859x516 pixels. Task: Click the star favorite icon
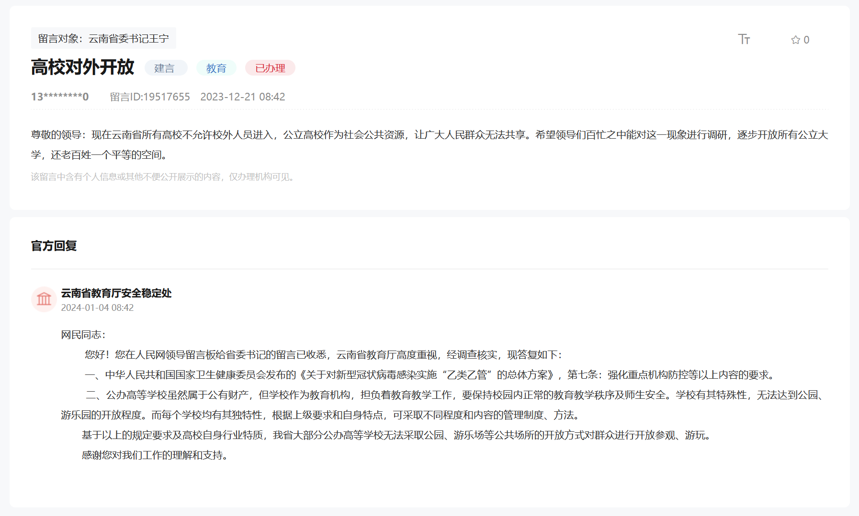pos(796,40)
